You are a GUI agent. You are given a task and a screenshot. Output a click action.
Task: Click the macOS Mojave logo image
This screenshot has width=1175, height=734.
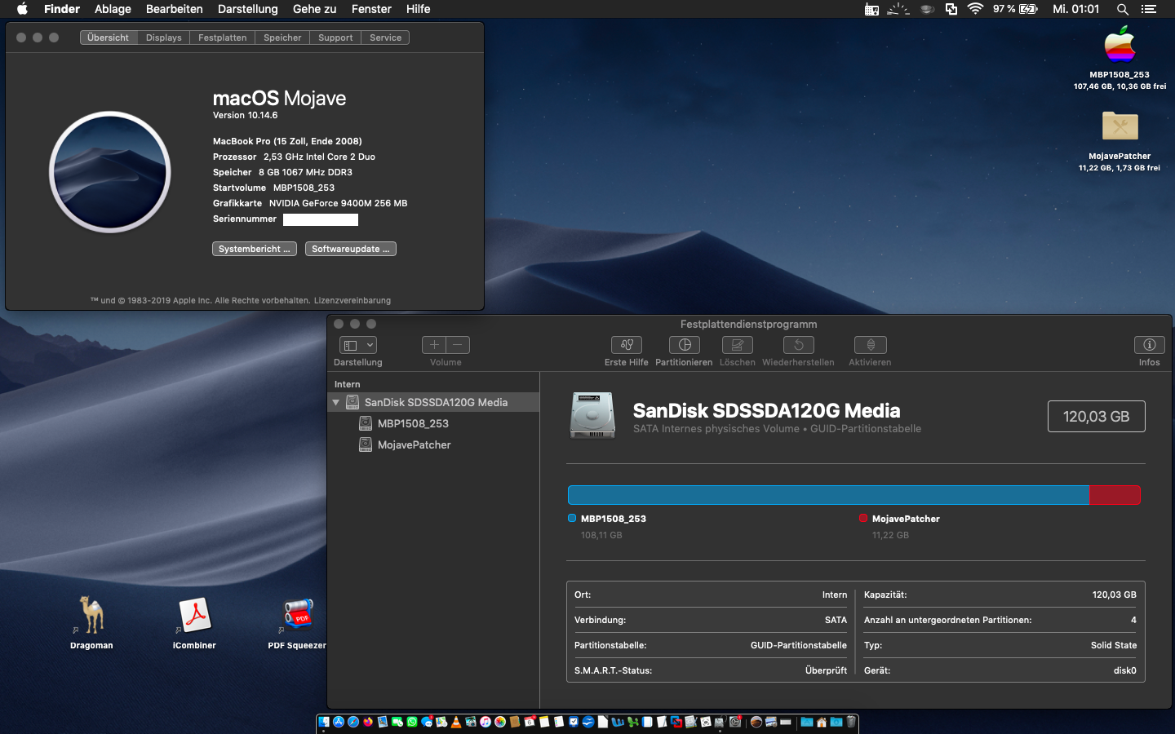(110, 172)
